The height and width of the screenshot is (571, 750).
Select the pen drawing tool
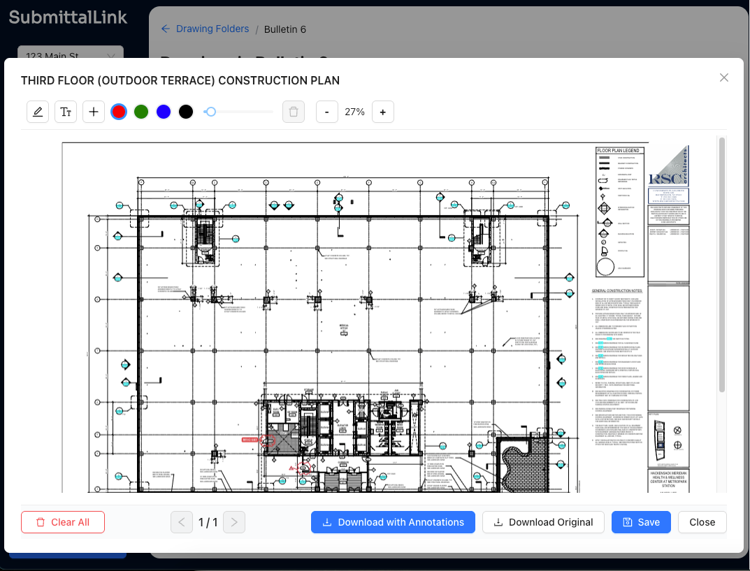37,111
